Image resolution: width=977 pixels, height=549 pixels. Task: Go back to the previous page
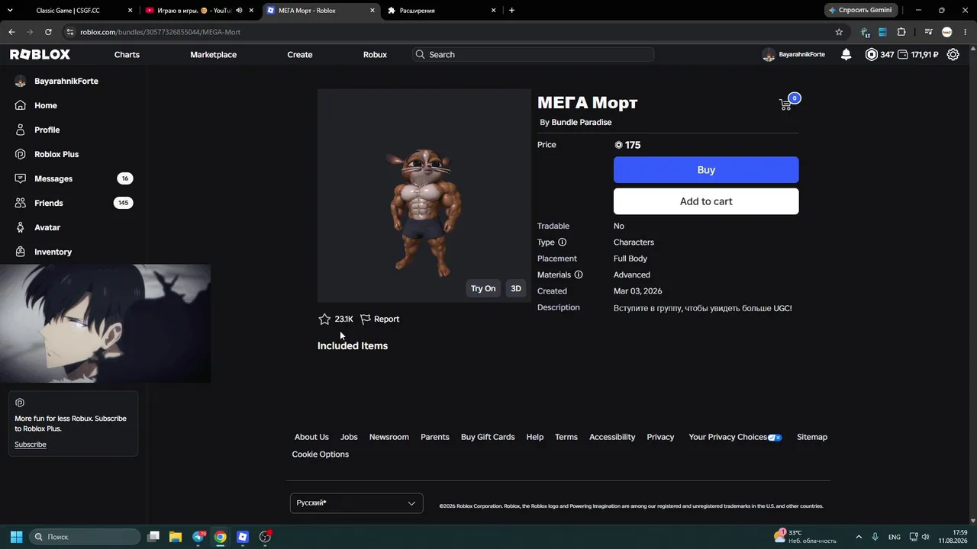[x=11, y=32]
